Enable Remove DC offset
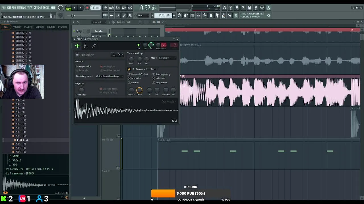The height and width of the screenshot is (204, 364). click(138, 74)
